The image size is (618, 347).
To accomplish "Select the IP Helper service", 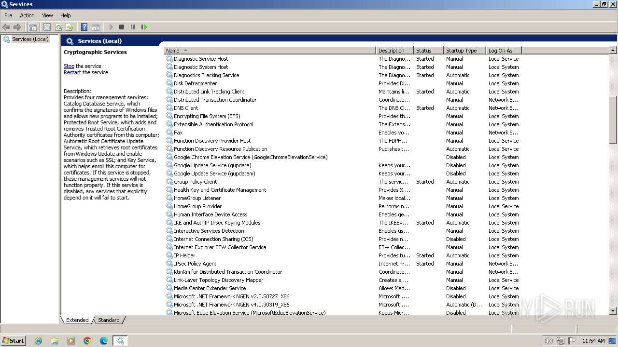I will click(x=343, y=255).
